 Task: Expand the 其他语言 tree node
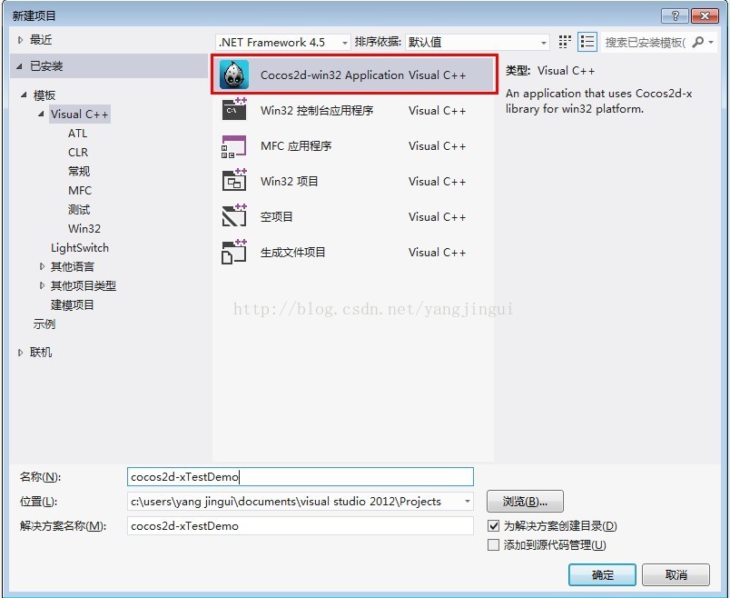coord(42,266)
